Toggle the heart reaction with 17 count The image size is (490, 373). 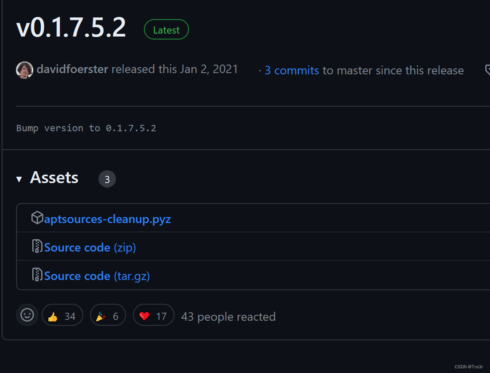[153, 315]
